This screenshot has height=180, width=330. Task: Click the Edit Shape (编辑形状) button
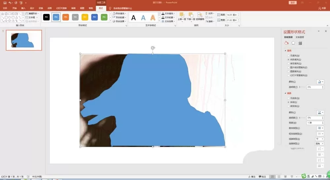pyautogui.click(x=32, y=14)
